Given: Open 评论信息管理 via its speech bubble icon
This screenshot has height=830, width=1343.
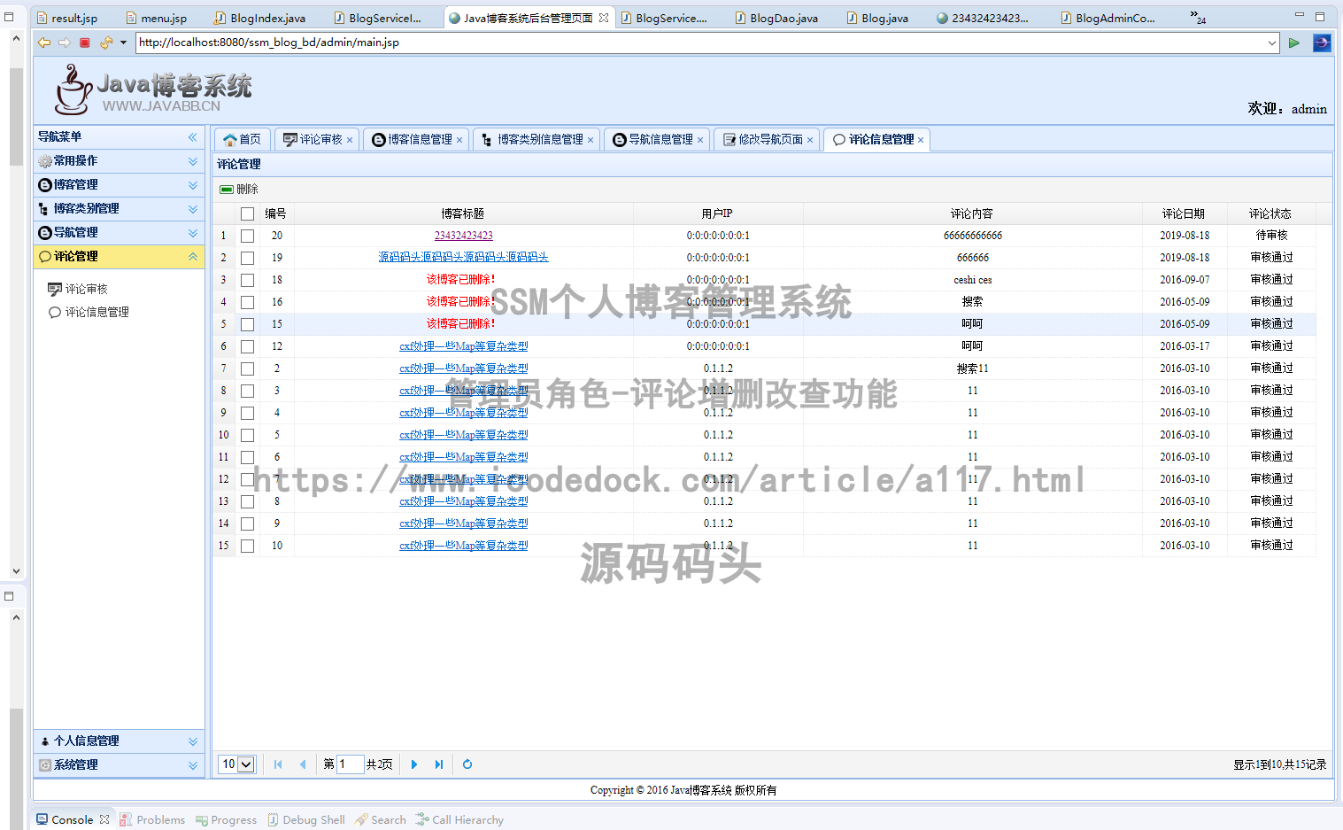Looking at the screenshot, I should point(55,312).
